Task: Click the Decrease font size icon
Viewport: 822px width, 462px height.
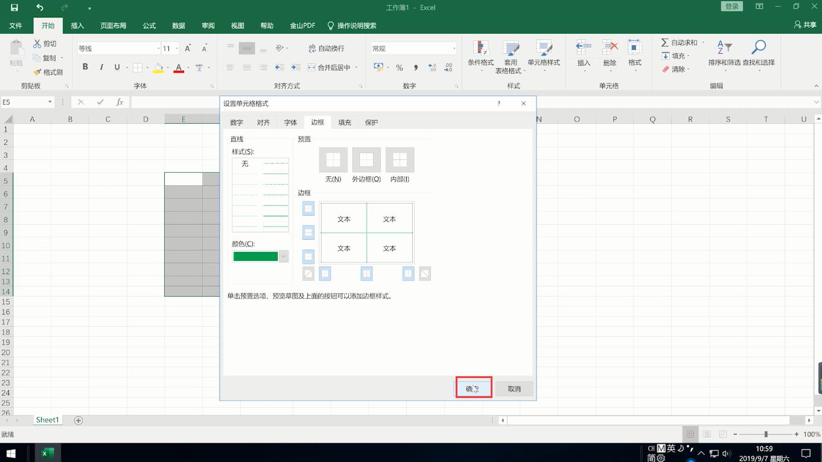Action: point(204,48)
